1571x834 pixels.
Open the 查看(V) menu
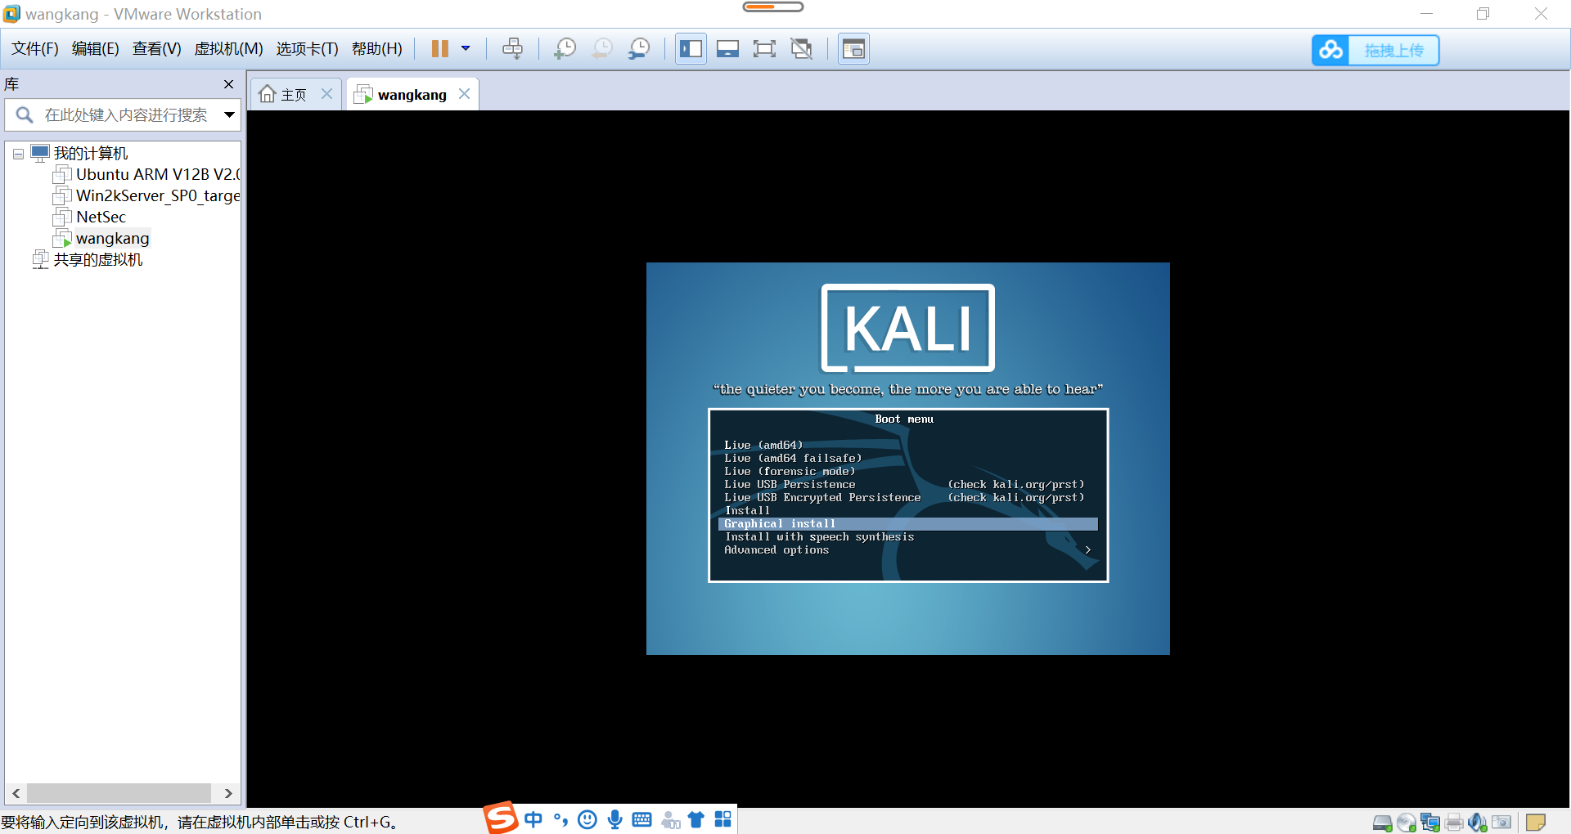tap(157, 49)
